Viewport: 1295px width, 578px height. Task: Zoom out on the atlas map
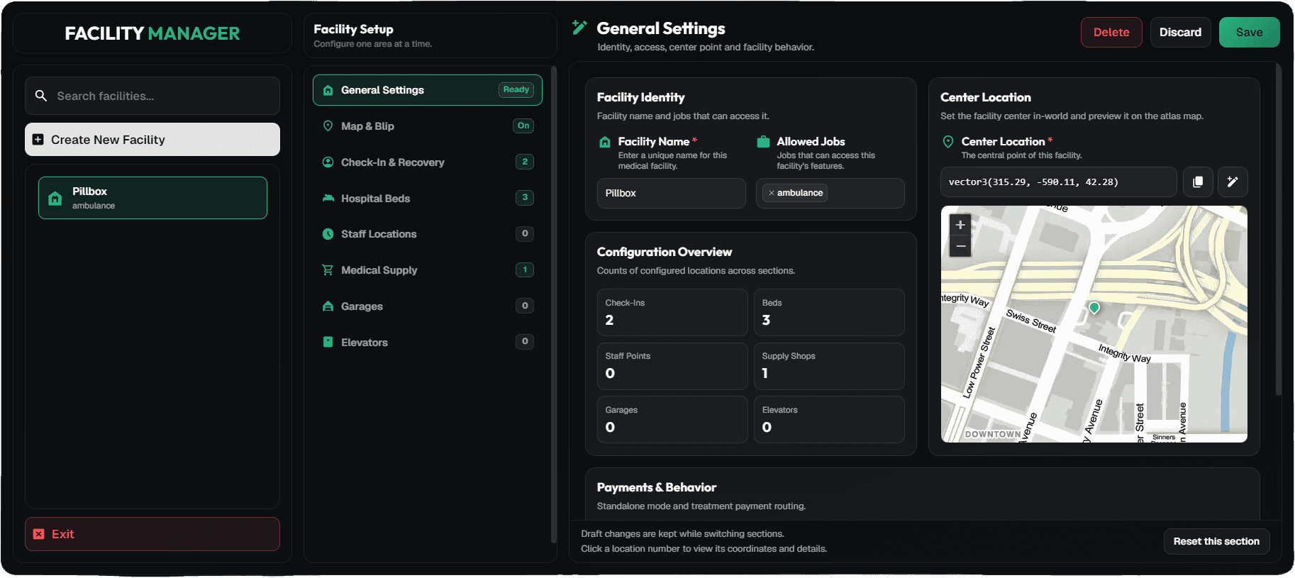click(x=960, y=246)
